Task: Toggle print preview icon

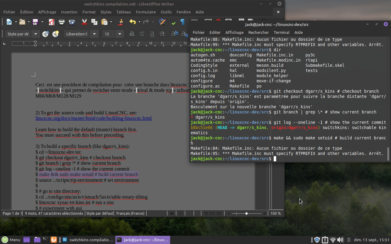Action: tap(72, 22)
